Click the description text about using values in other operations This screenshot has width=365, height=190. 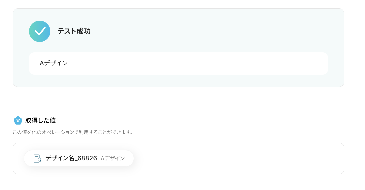pos(73,132)
